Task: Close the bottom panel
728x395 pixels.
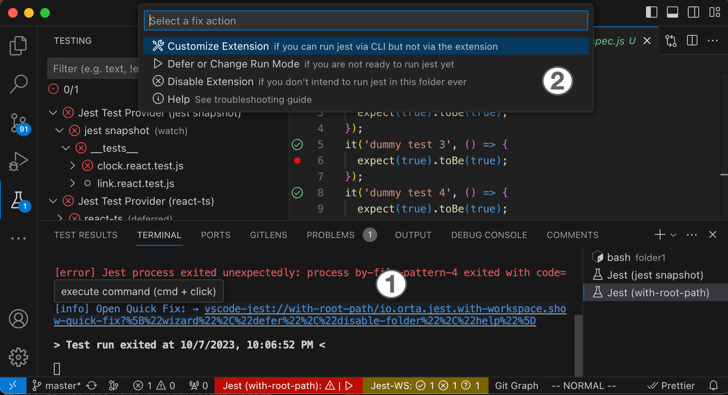Action: click(713, 235)
